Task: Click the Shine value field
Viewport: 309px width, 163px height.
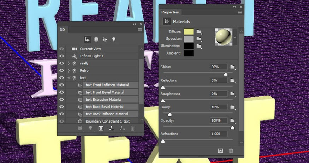Action: pyautogui.click(x=219, y=67)
